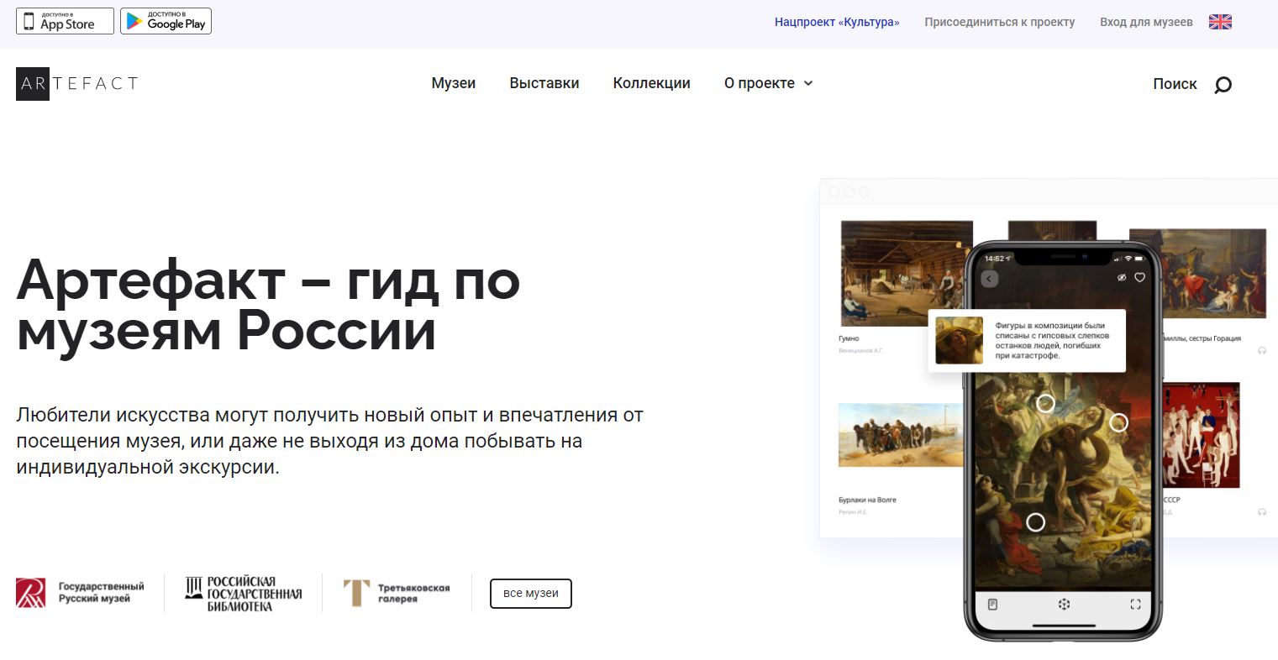Open the Коллекции menu item

coord(652,83)
